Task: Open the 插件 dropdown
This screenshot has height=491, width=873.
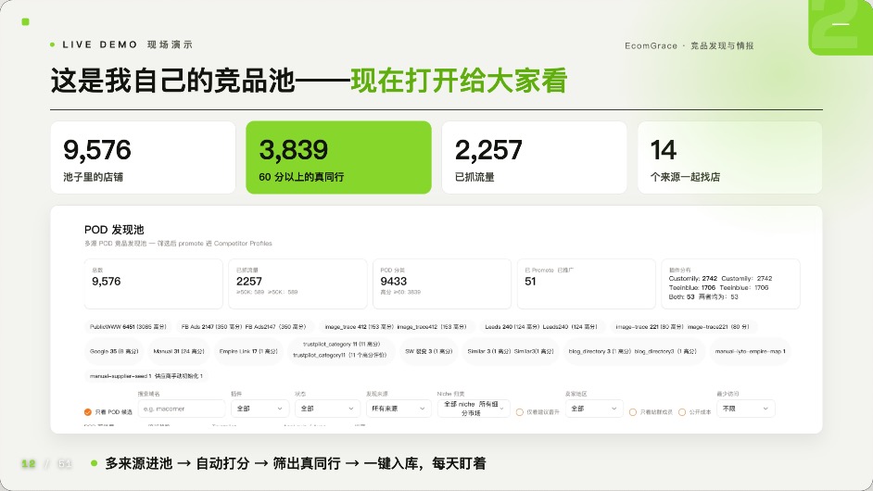Action: [x=260, y=409]
